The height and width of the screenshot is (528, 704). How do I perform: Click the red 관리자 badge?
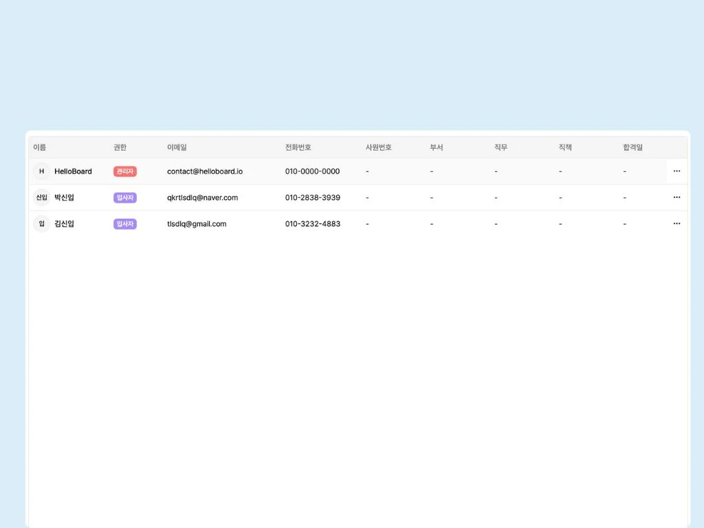pyautogui.click(x=125, y=171)
